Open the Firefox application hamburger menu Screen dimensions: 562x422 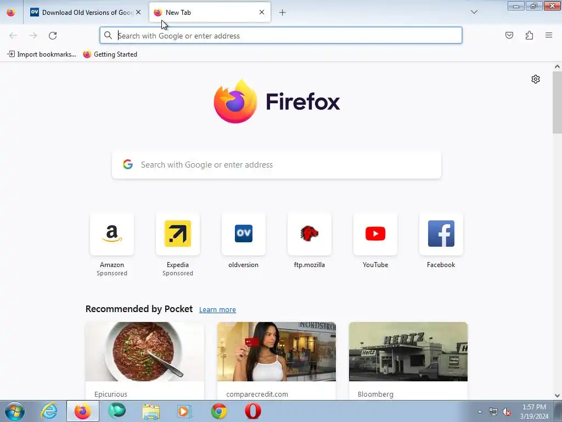pos(549,35)
